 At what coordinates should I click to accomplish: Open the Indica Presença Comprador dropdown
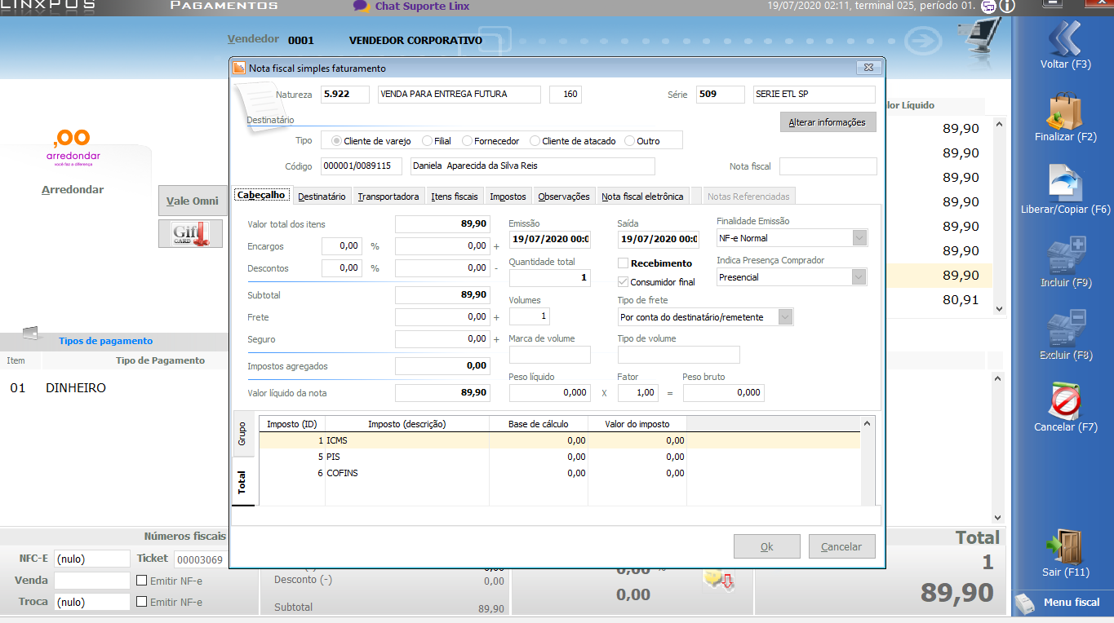[859, 277]
